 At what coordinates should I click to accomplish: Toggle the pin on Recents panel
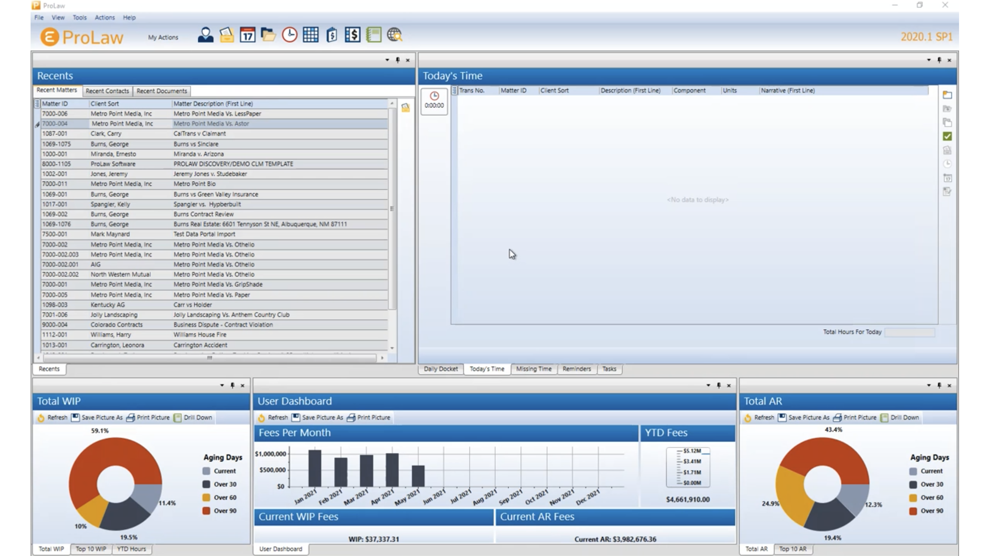[x=397, y=60]
